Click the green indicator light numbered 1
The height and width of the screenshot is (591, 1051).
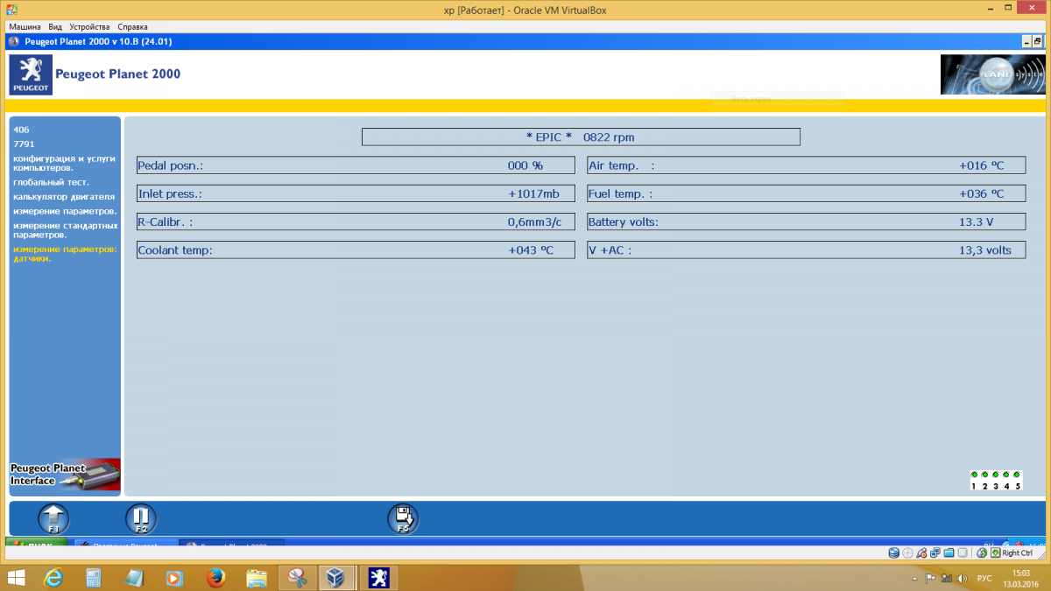[x=975, y=475]
